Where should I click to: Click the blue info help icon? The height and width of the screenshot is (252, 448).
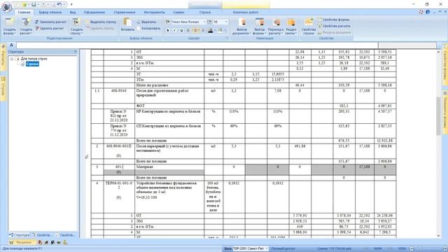point(428,12)
